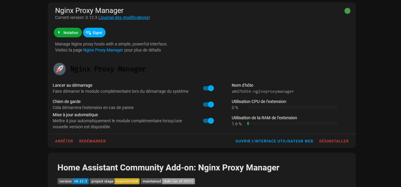
Task: Click the project stage experimental badge
Action: pyautogui.click(x=115, y=181)
